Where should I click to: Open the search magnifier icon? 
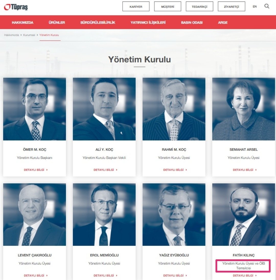[x=267, y=6]
